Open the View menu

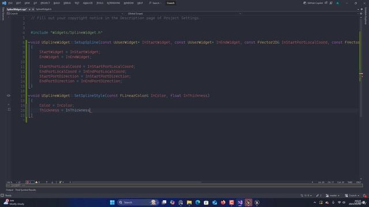(x=27, y=3)
